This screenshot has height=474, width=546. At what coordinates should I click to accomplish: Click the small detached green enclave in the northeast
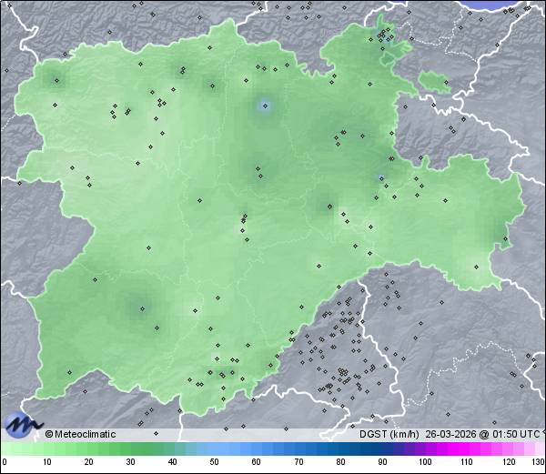(x=435, y=83)
